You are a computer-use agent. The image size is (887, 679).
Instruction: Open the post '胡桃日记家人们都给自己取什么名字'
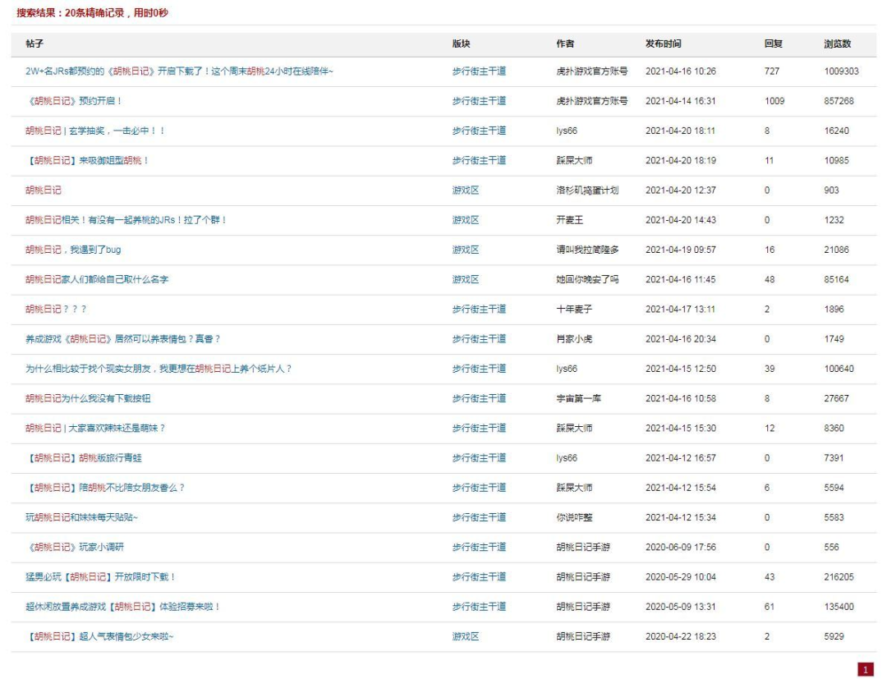[97, 280]
